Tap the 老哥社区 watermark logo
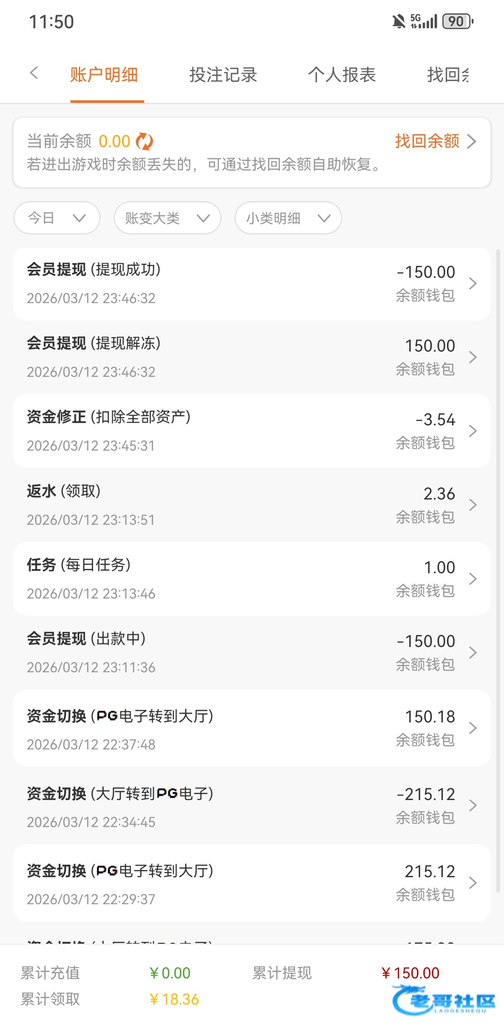Viewport: 504px width, 1029px height. click(444, 1001)
